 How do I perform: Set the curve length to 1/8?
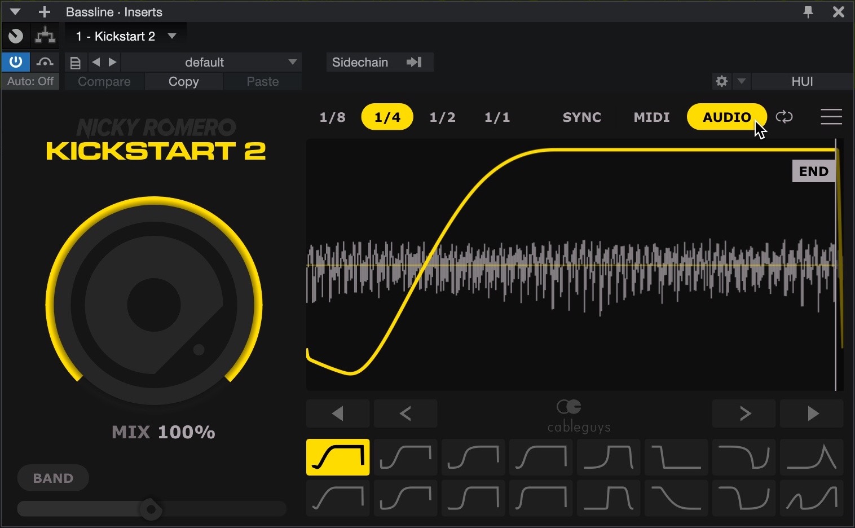[332, 117]
